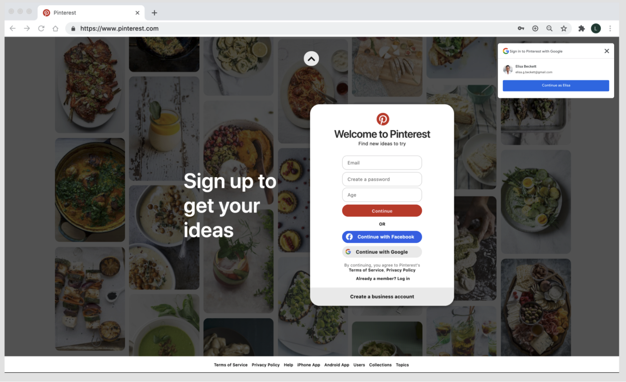The image size is (626, 382).
Task: Click Already a member? Log in
Action: pos(382,278)
